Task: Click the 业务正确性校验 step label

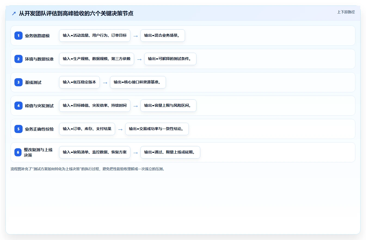Action: tap(39, 129)
